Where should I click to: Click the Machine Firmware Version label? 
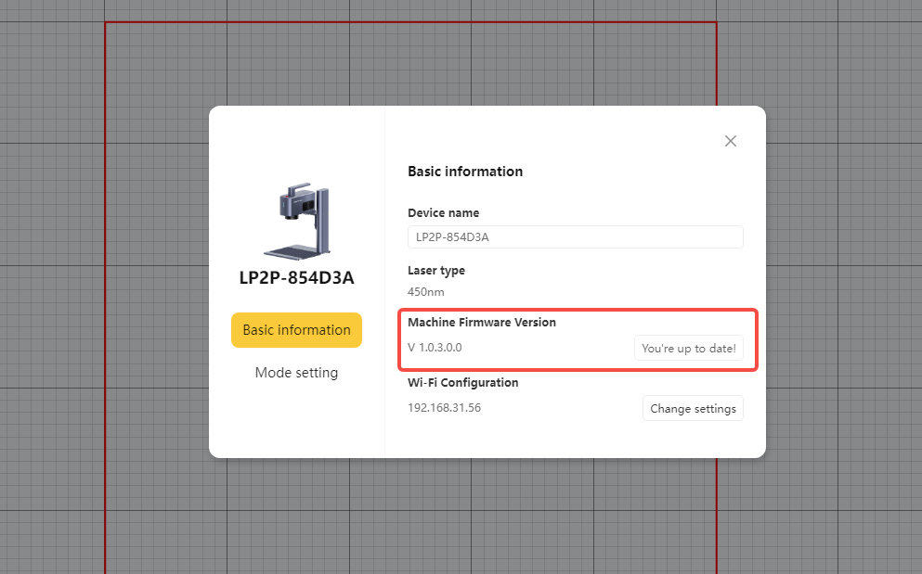tap(482, 322)
